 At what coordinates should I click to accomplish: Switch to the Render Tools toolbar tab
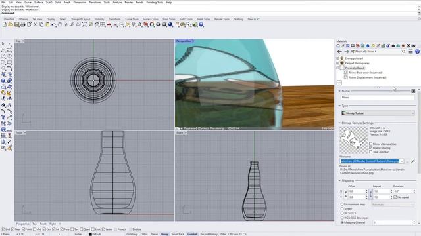pos(222,19)
